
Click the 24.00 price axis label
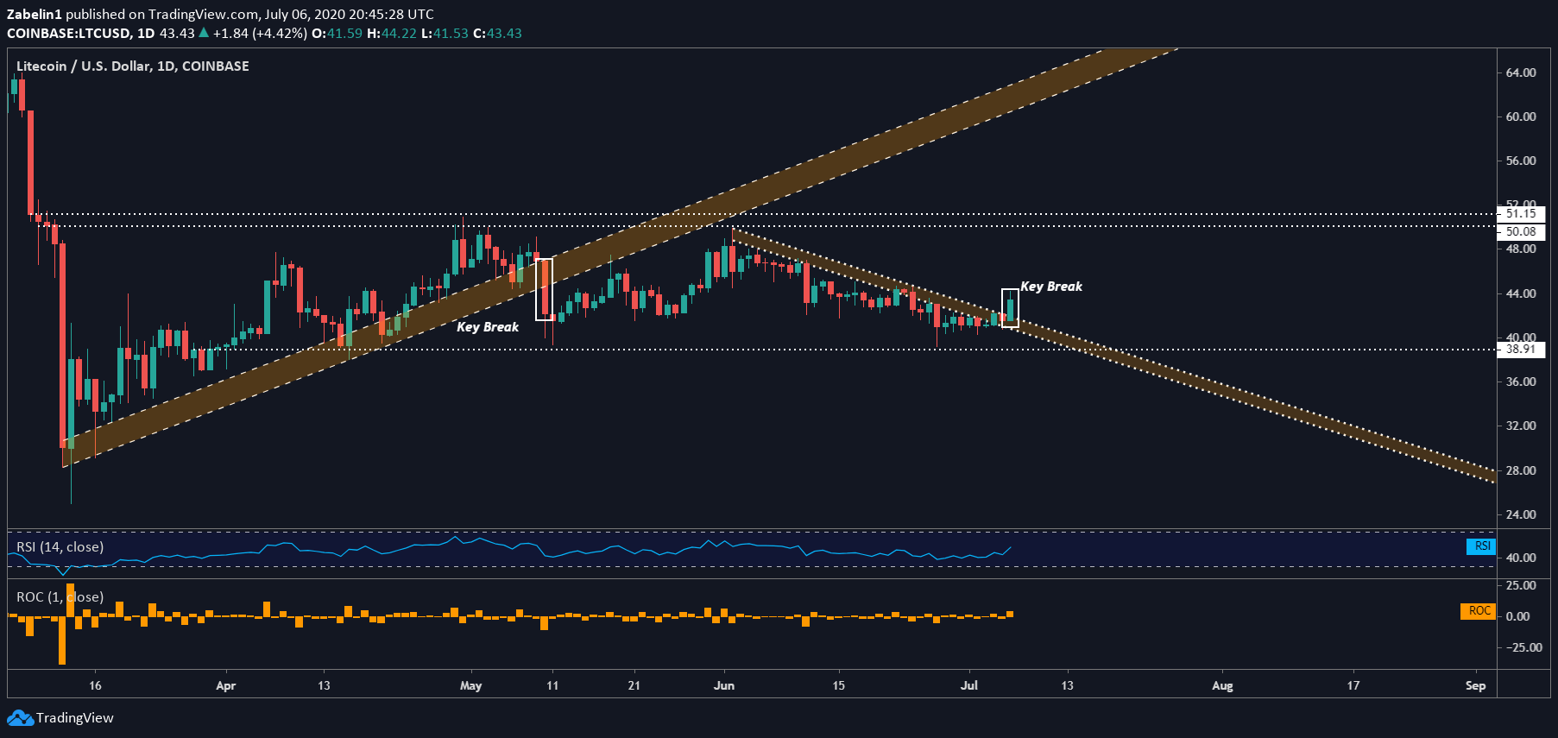pyautogui.click(x=1521, y=514)
